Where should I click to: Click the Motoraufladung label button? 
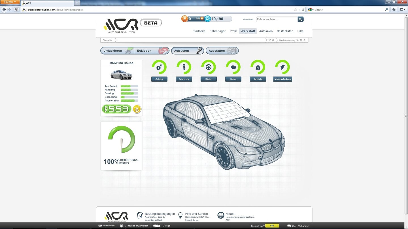point(282,79)
